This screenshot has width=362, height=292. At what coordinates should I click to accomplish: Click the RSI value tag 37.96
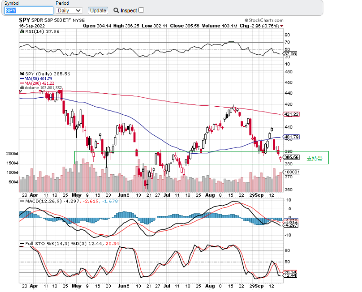click(x=290, y=54)
